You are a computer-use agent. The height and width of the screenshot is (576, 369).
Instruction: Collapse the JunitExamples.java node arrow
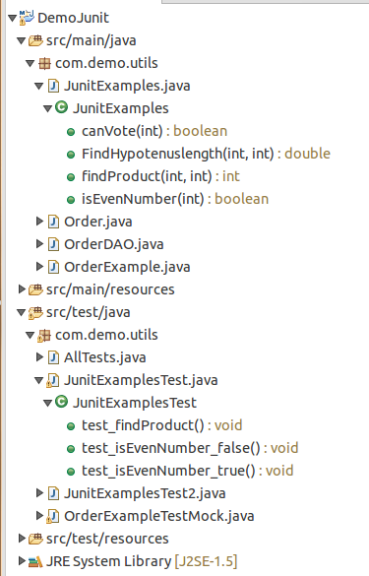[39, 87]
